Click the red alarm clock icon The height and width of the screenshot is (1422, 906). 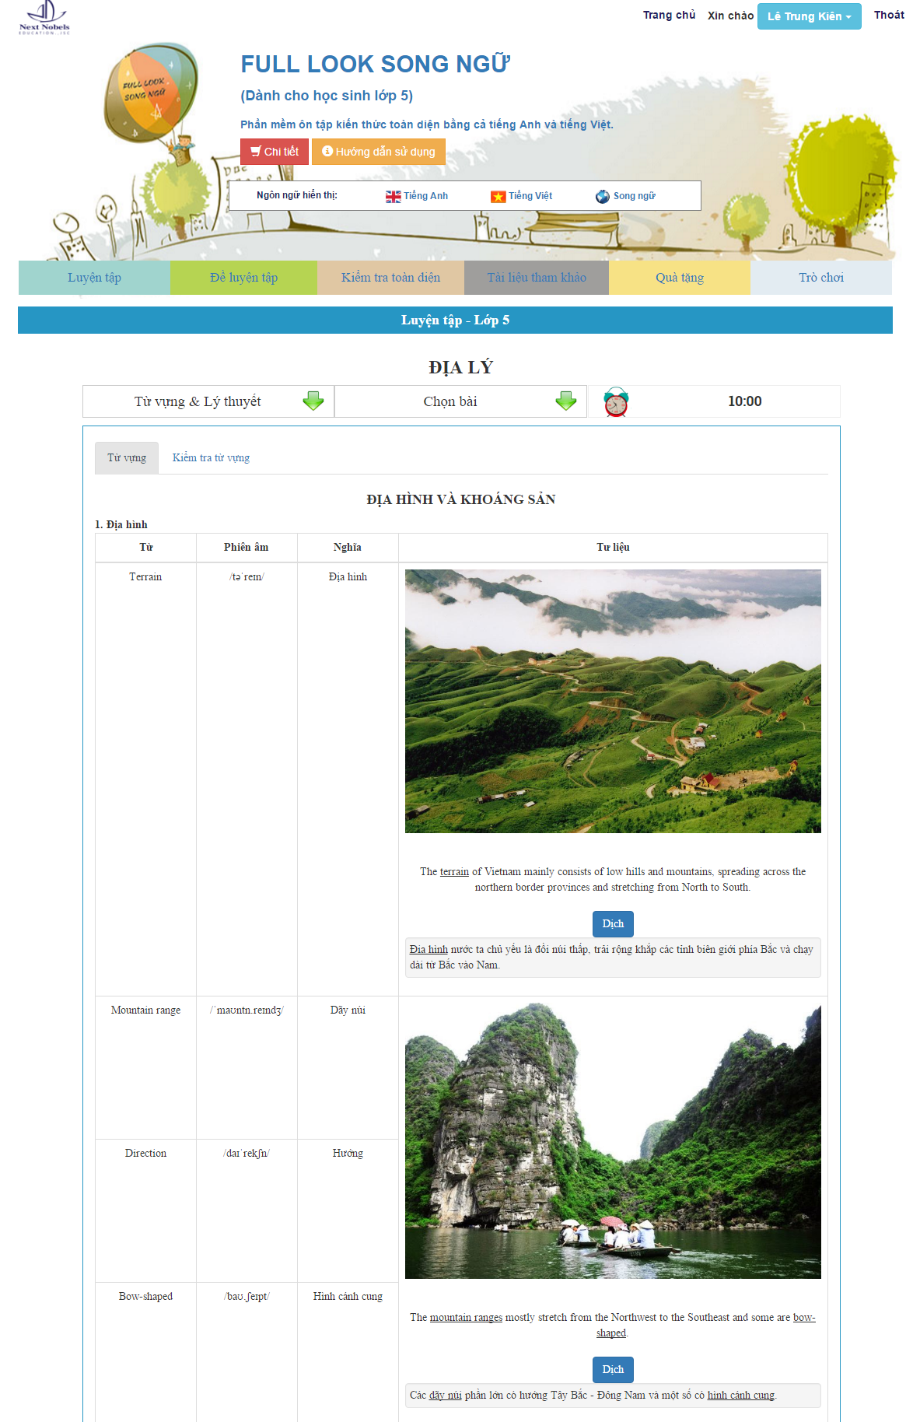616,402
